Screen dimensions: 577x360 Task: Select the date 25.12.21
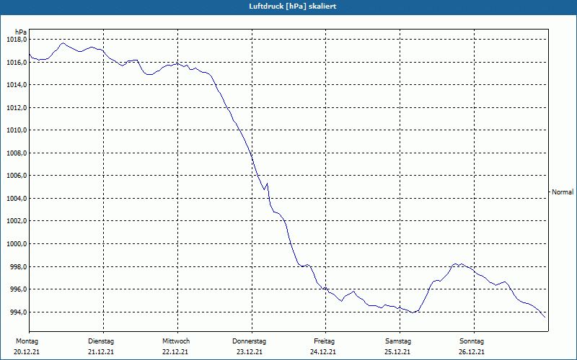pyautogui.click(x=397, y=352)
